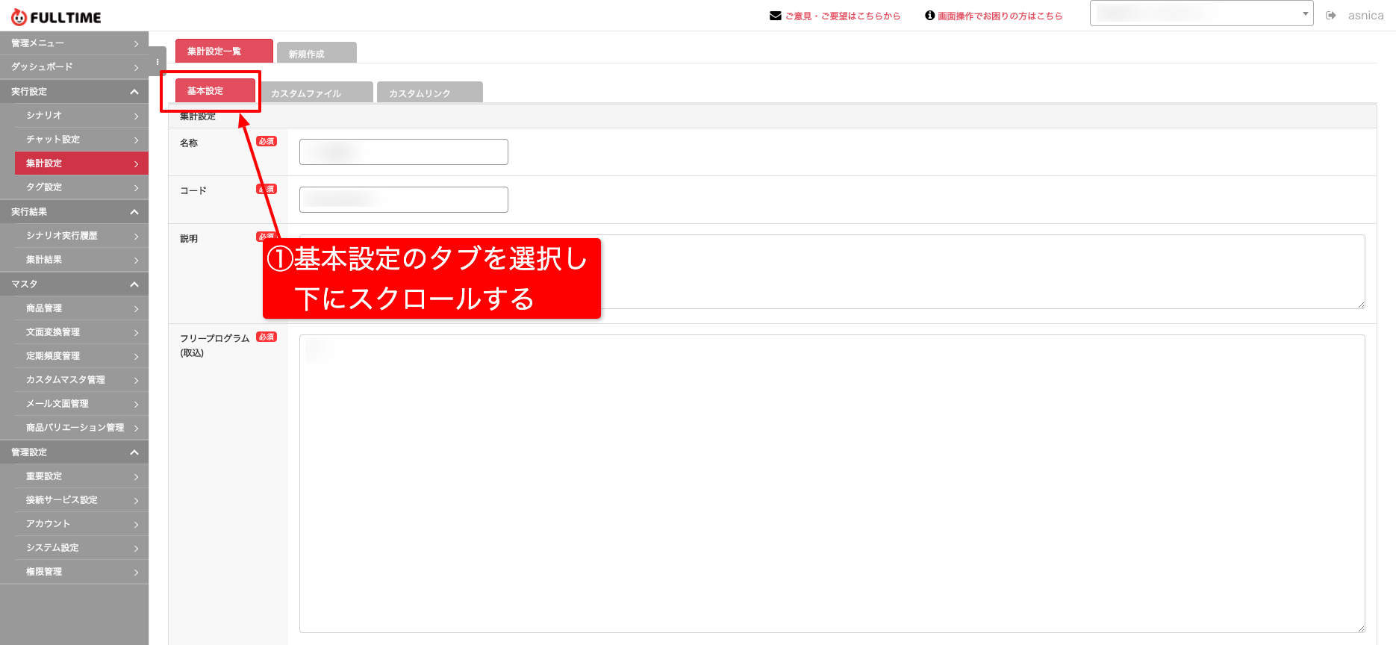Open the タグ設定 sidebar item
Viewport: 1396px width, 645px height.
(x=82, y=187)
